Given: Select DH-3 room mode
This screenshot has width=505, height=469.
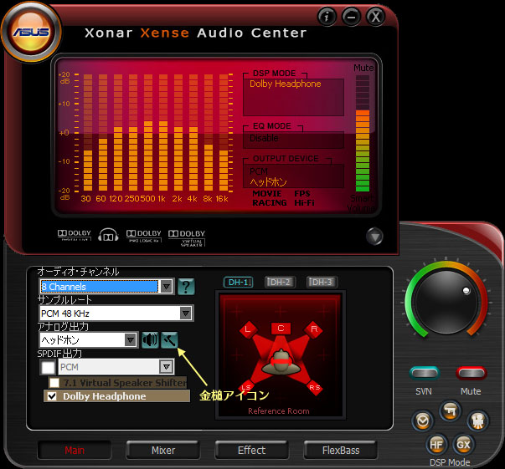Looking at the screenshot, I should click(322, 283).
